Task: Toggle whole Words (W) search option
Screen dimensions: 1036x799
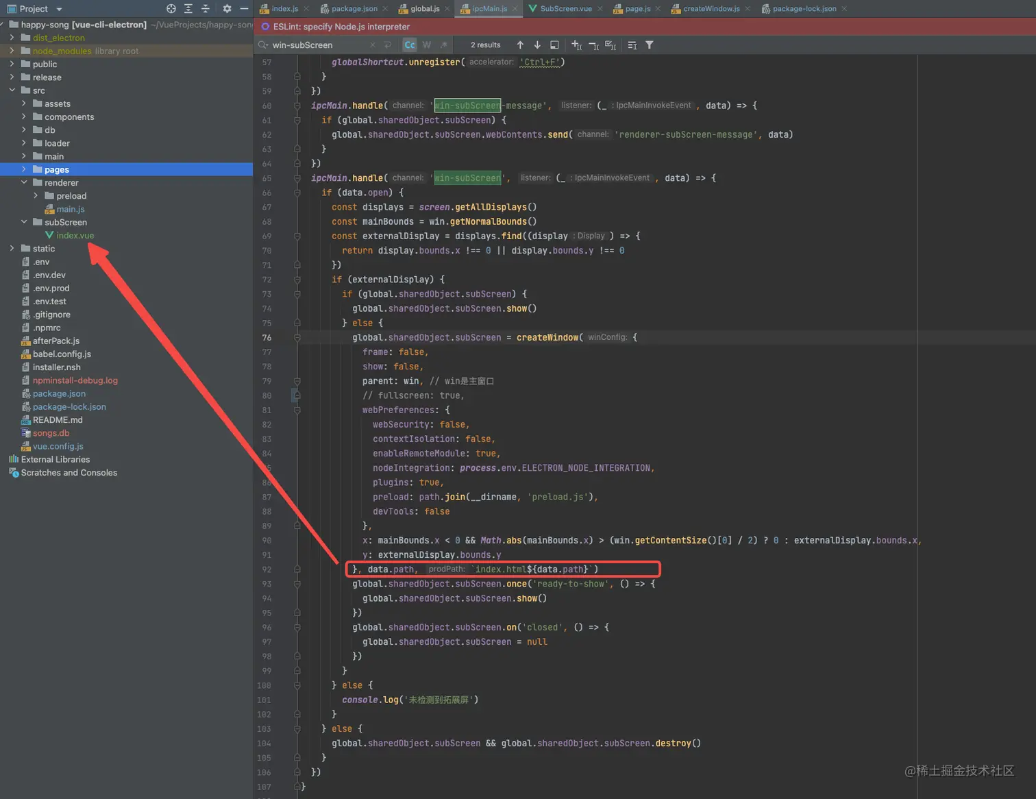Action: click(427, 45)
